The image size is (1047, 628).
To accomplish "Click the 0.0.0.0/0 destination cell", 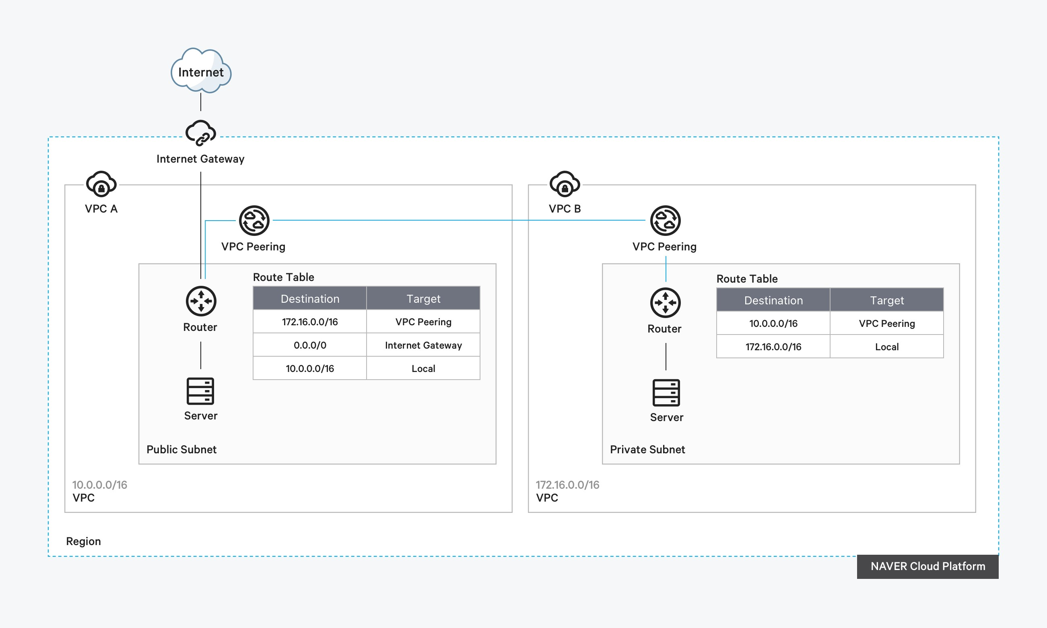I will click(309, 345).
